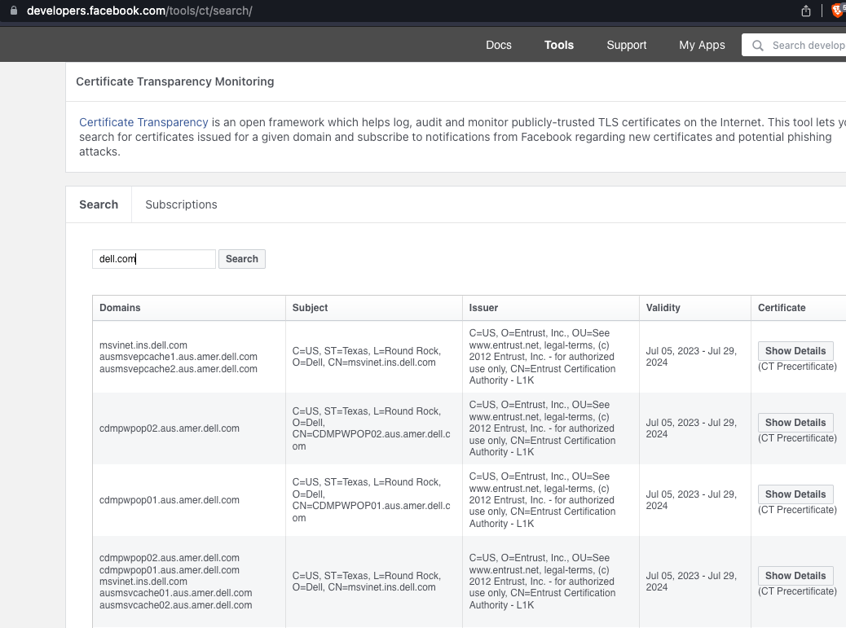Viewport: 846px width, 628px height.
Task: Open the Tools menu item
Action: tap(558, 45)
